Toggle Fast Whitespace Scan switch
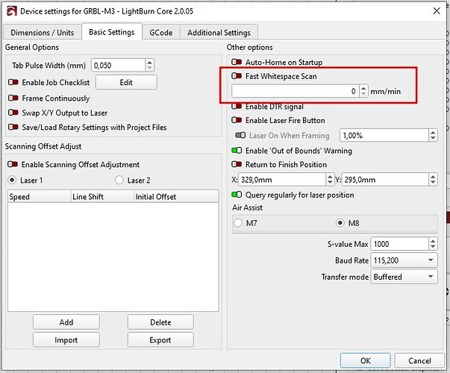Screen dimensions: 450x373 point(237,76)
